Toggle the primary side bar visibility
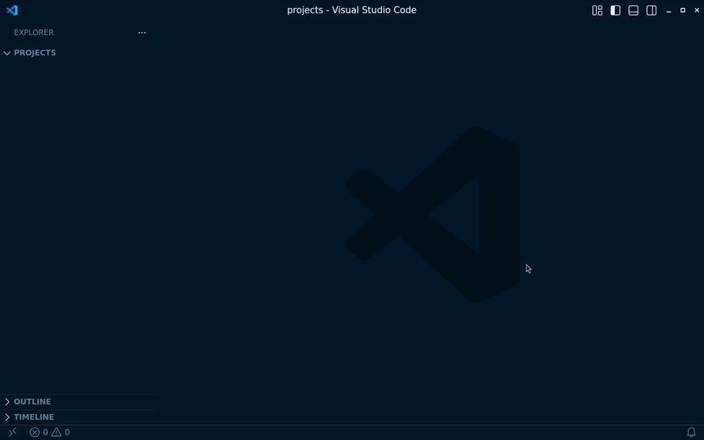Viewport: 704px width, 440px height. (x=615, y=10)
